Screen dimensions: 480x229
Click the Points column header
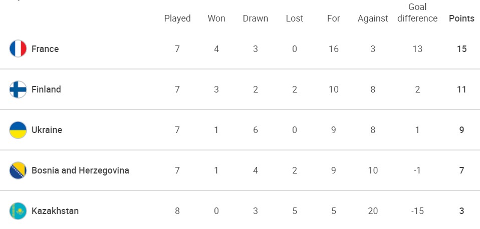tap(461, 18)
